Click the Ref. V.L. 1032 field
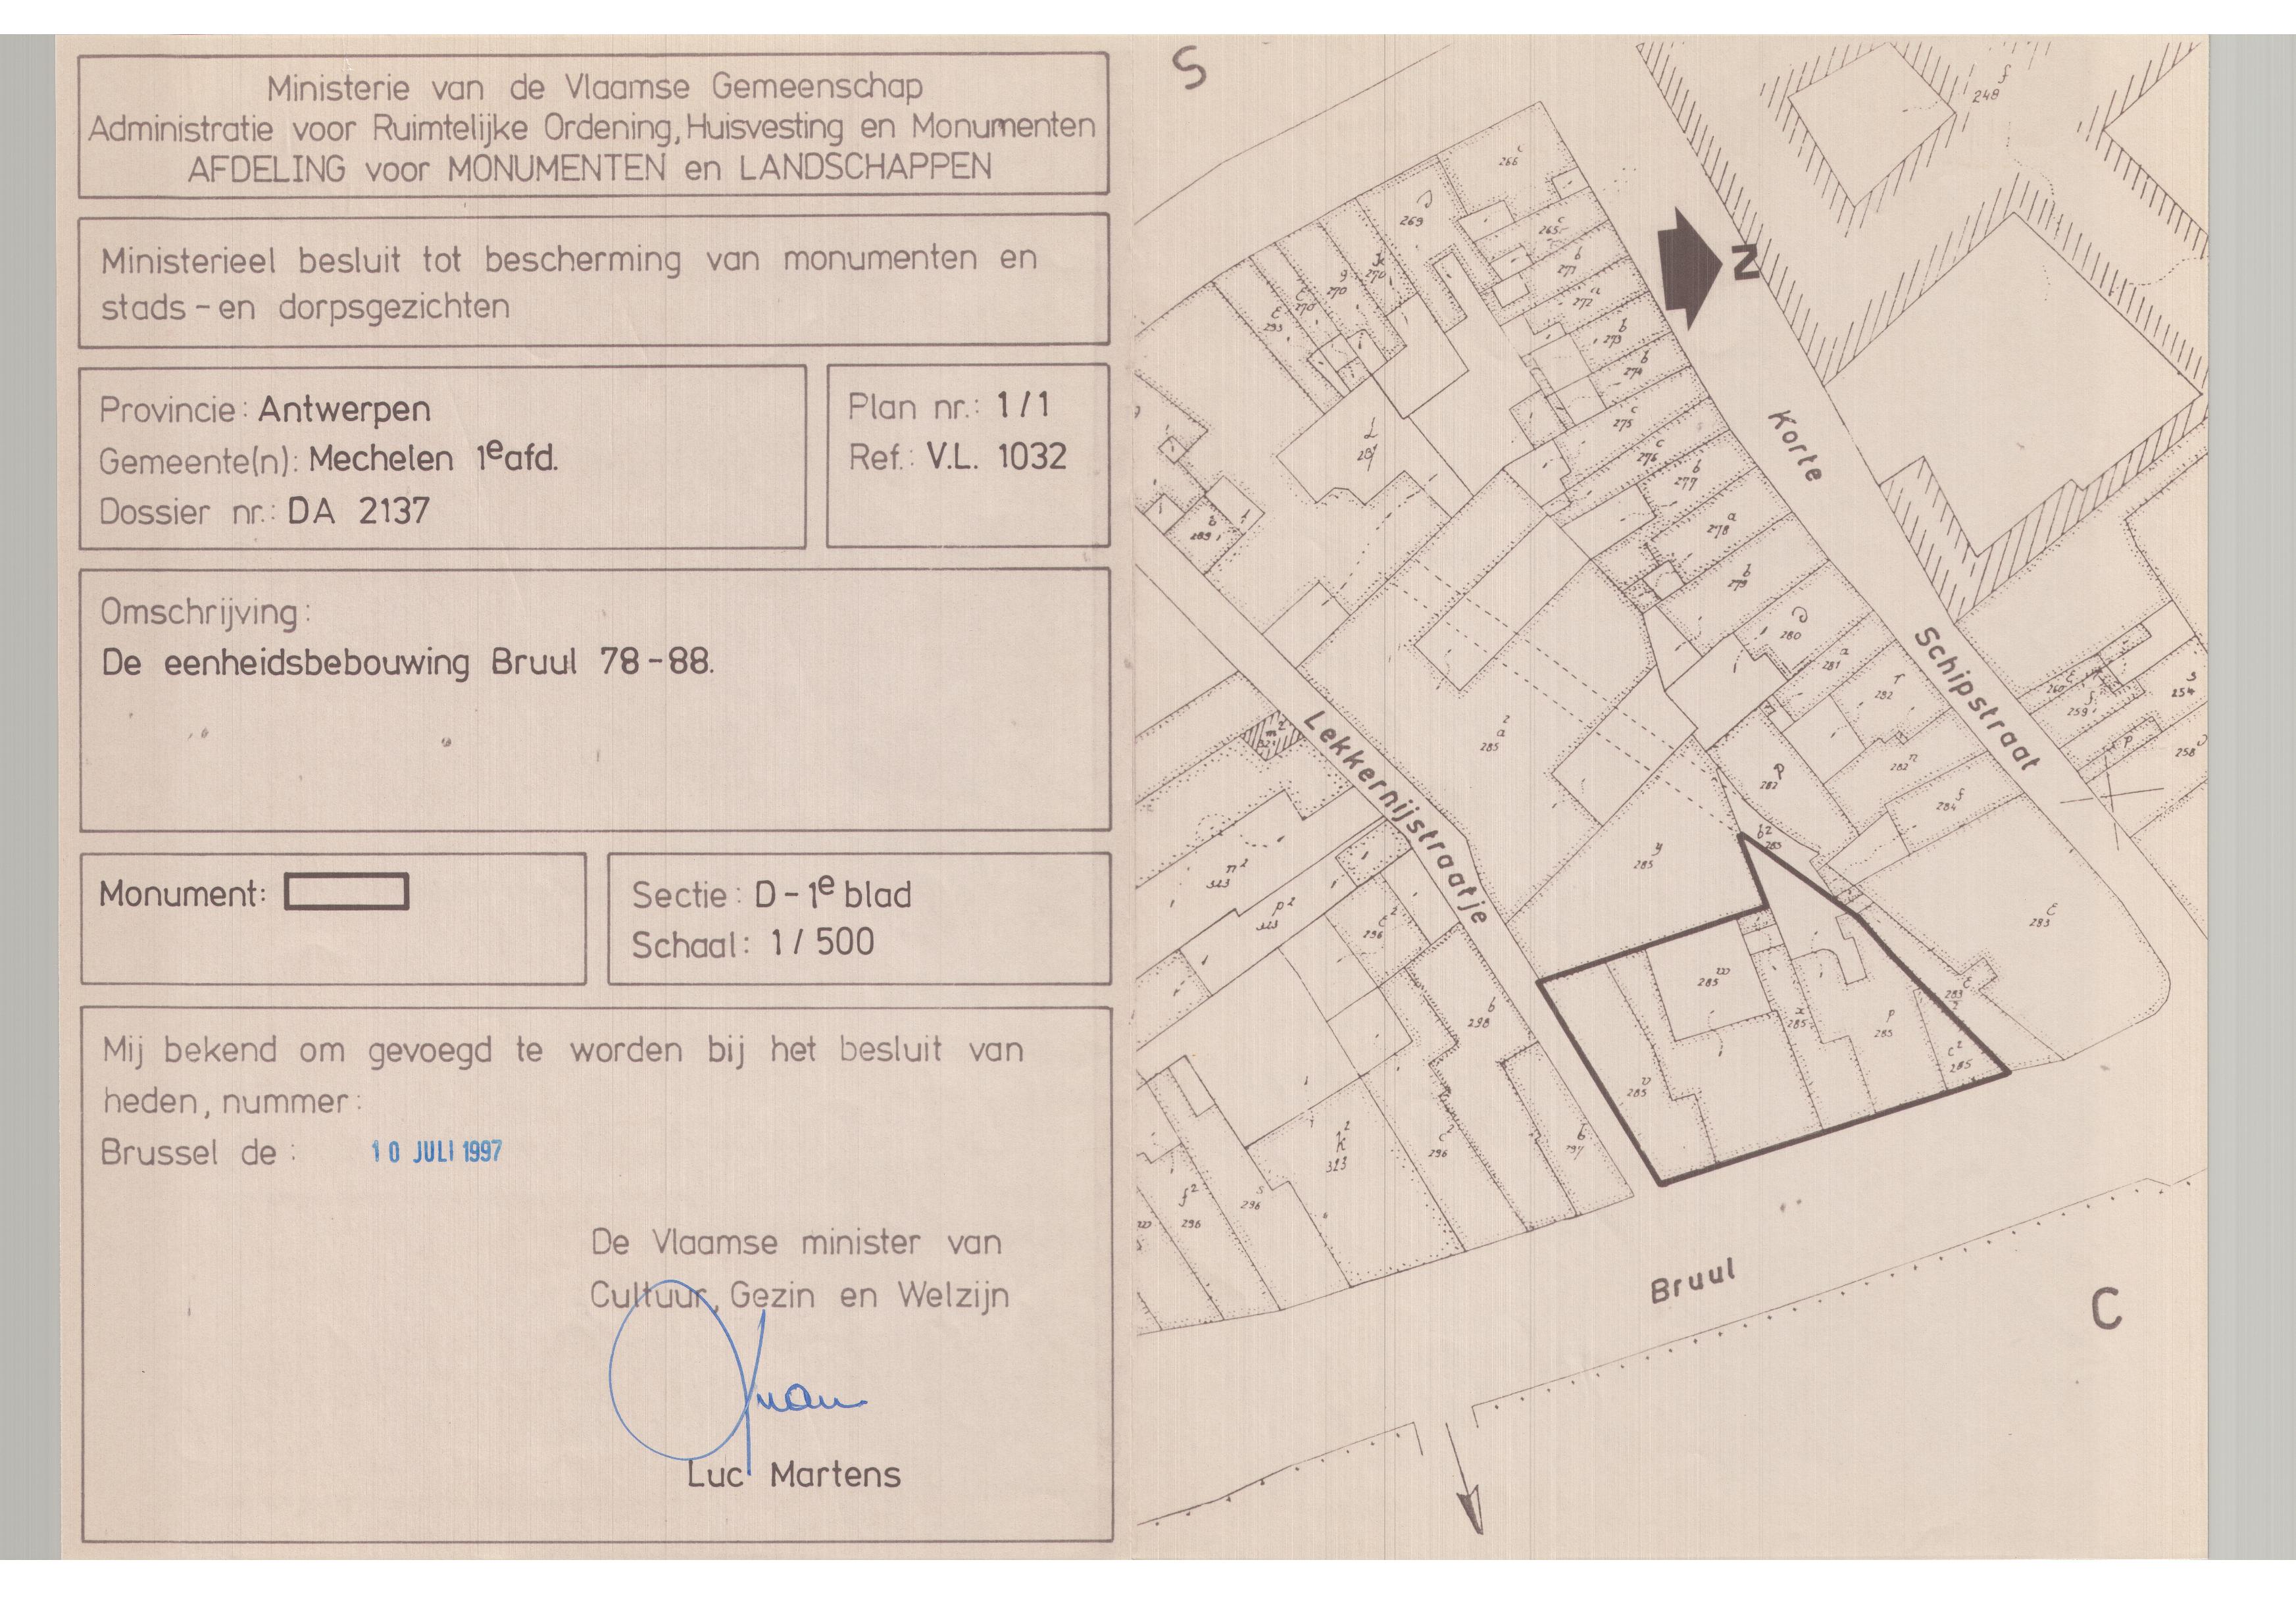This screenshot has width=2296, height=1608. tap(957, 457)
